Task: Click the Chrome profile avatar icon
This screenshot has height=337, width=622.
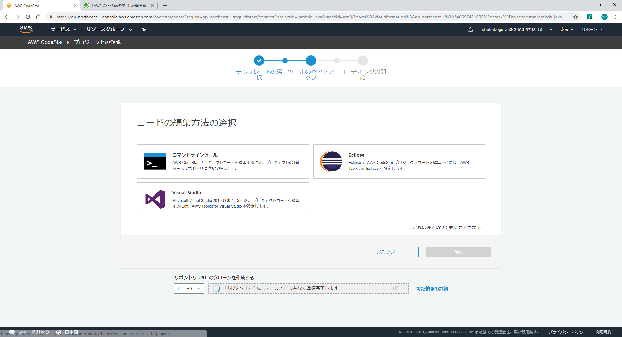Action: click(x=605, y=17)
